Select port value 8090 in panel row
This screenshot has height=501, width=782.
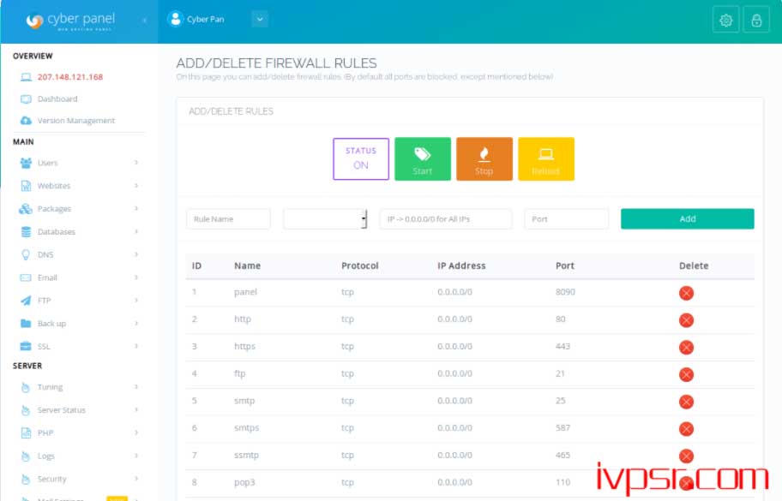pyautogui.click(x=565, y=292)
